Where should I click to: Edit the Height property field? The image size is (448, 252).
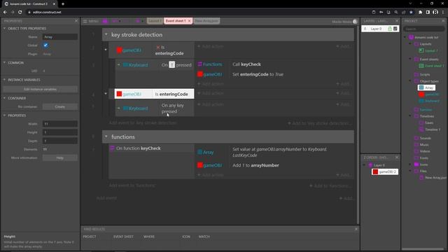tap(60, 132)
